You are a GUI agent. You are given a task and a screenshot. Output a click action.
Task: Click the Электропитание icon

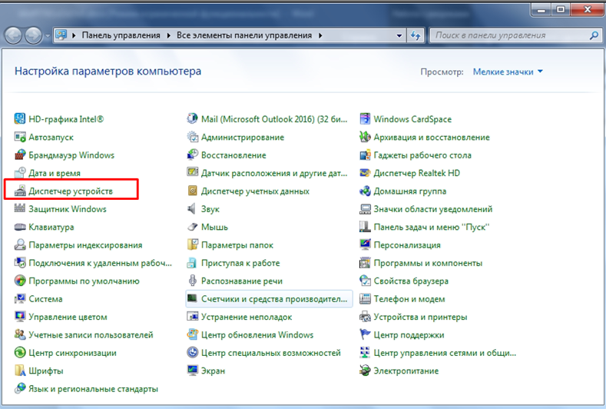tap(365, 371)
